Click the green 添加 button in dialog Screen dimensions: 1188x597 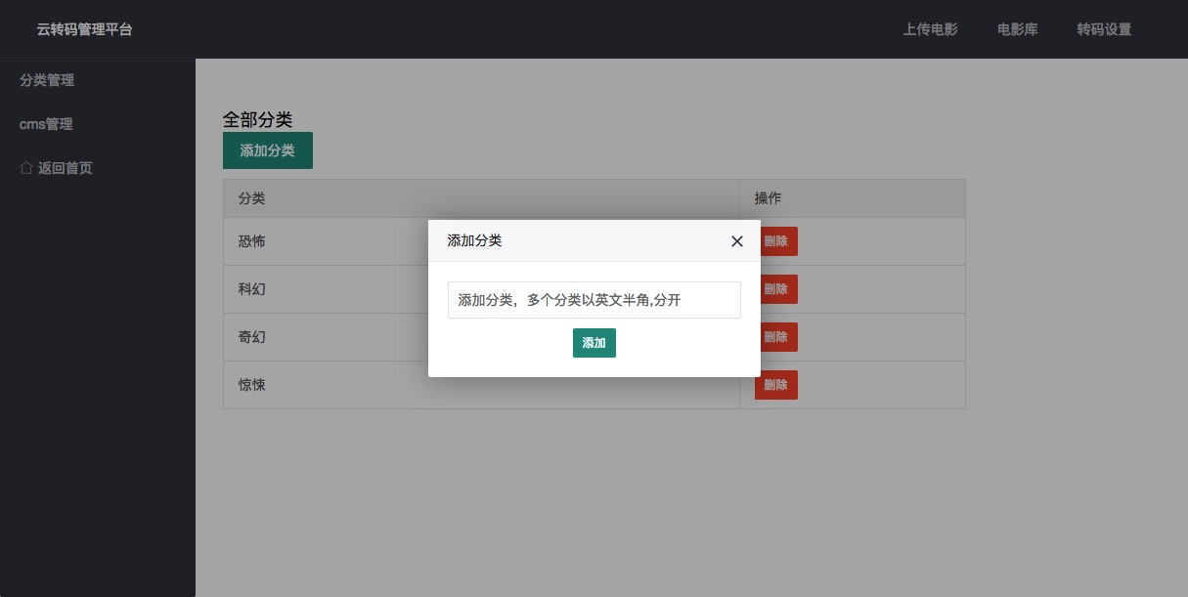point(594,343)
